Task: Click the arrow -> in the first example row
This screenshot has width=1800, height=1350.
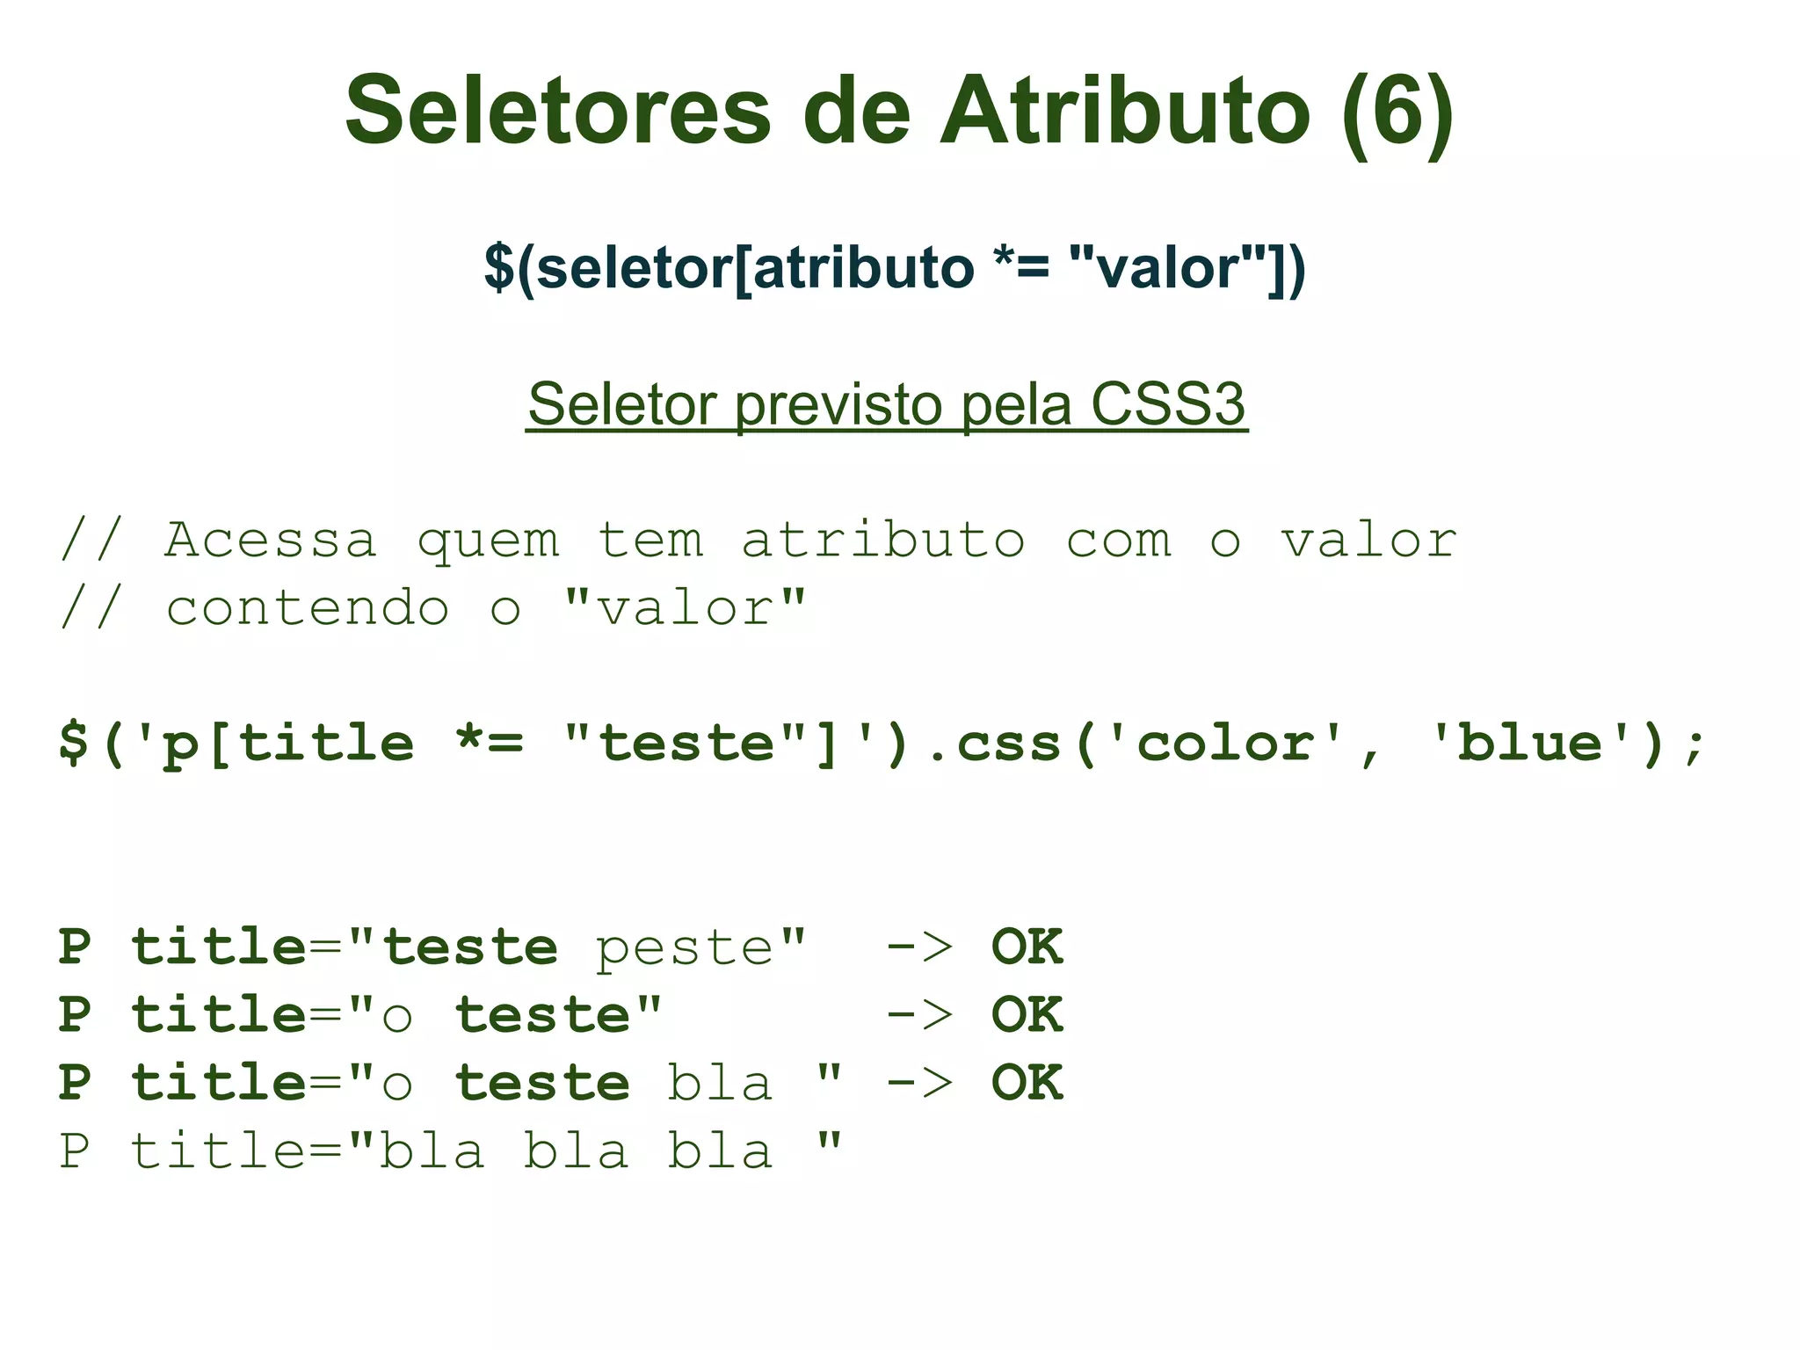Action: coord(919,947)
